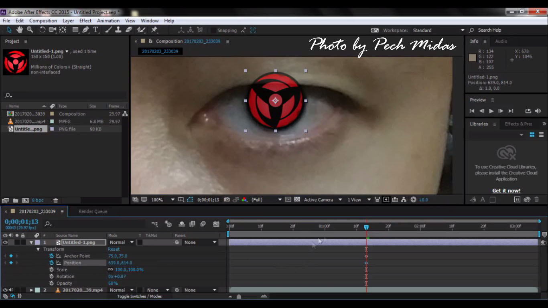
Task: Collapse the Untitled-1.png layer properties
Action: coord(31,242)
